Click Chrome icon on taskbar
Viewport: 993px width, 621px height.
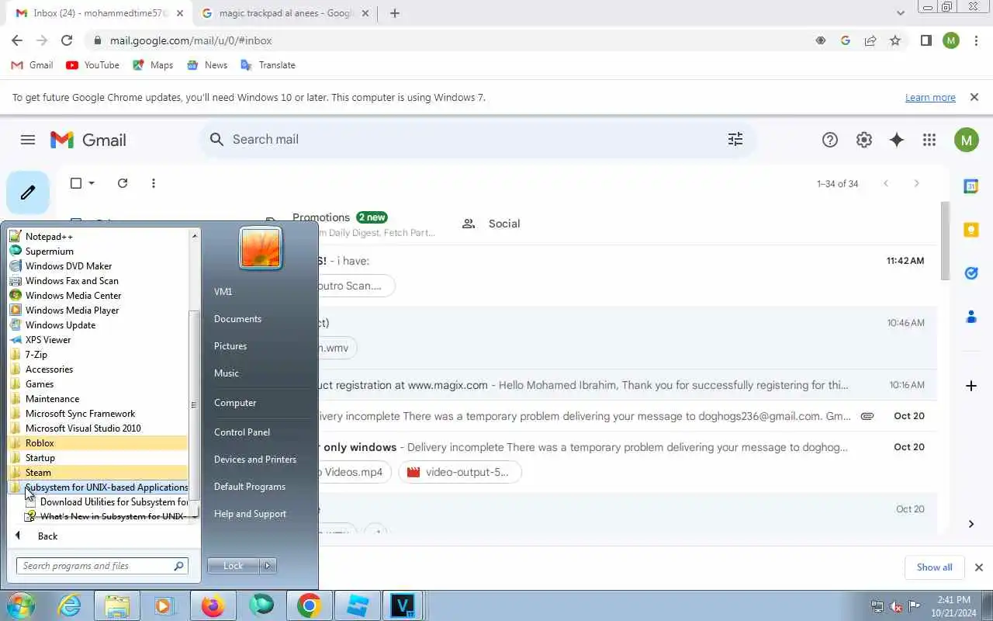coord(309,605)
